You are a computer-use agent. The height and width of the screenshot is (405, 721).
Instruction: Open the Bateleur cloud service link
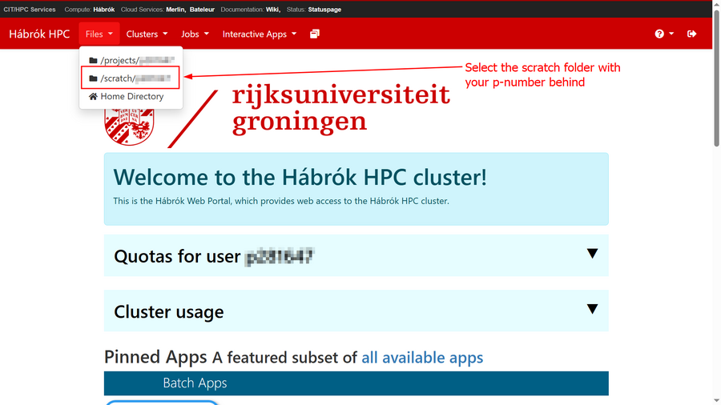pos(207,10)
